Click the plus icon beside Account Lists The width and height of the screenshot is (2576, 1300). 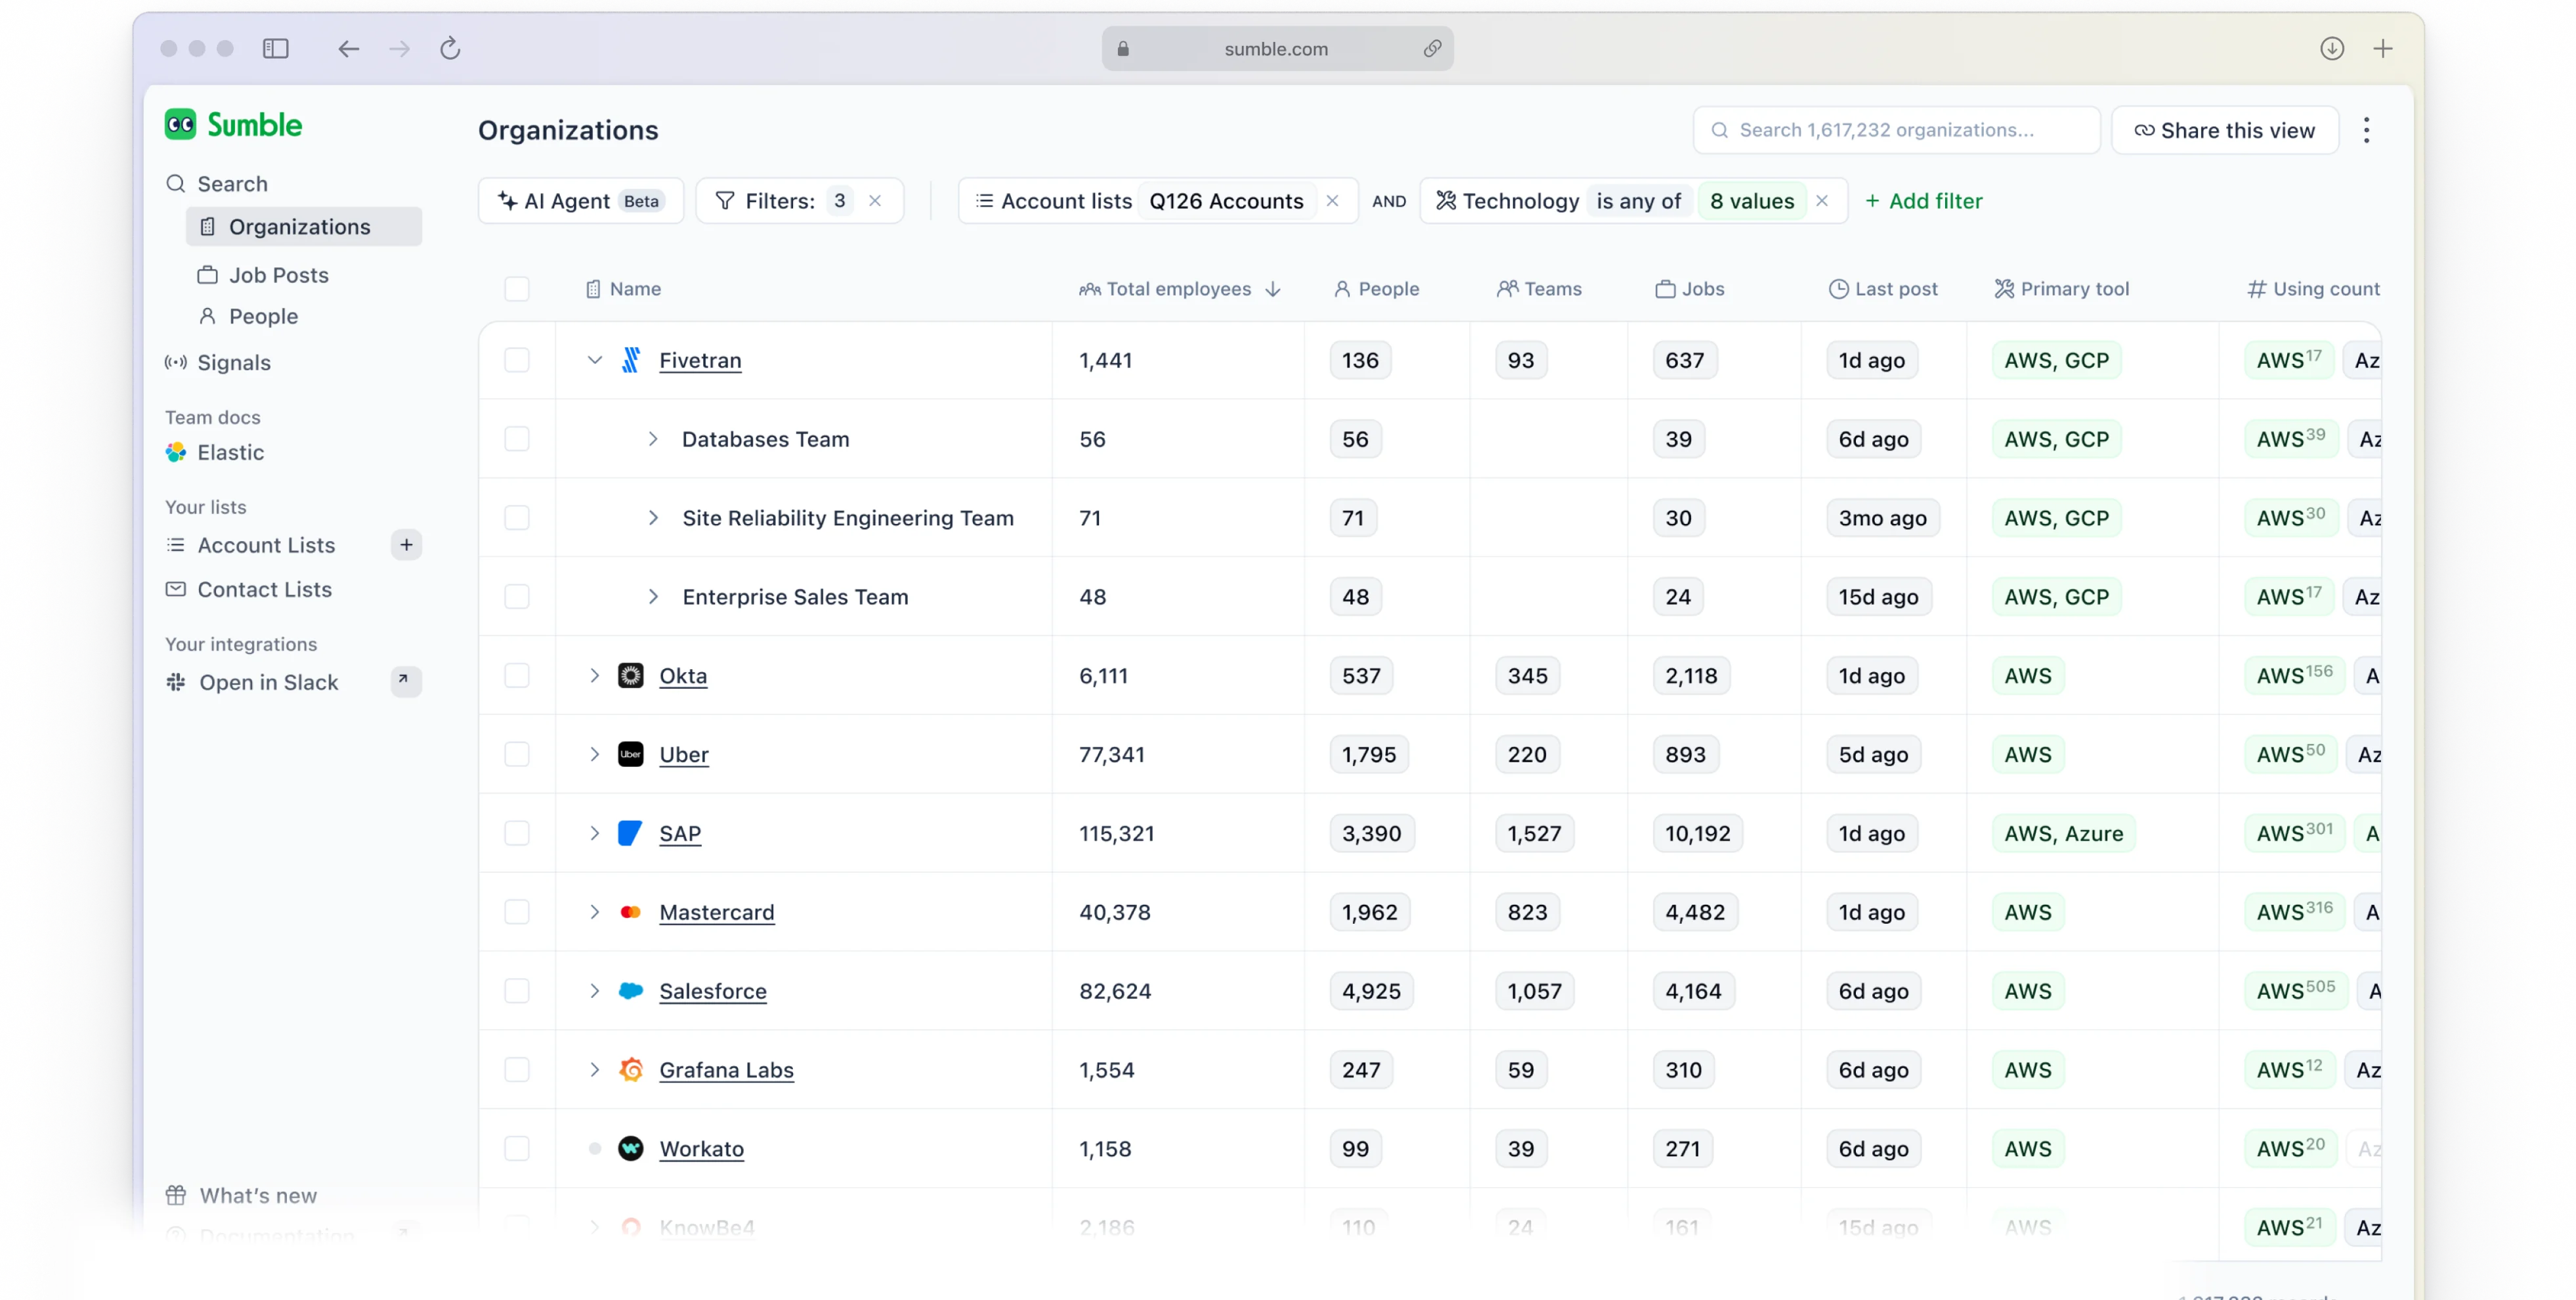(x=406, y=545)
